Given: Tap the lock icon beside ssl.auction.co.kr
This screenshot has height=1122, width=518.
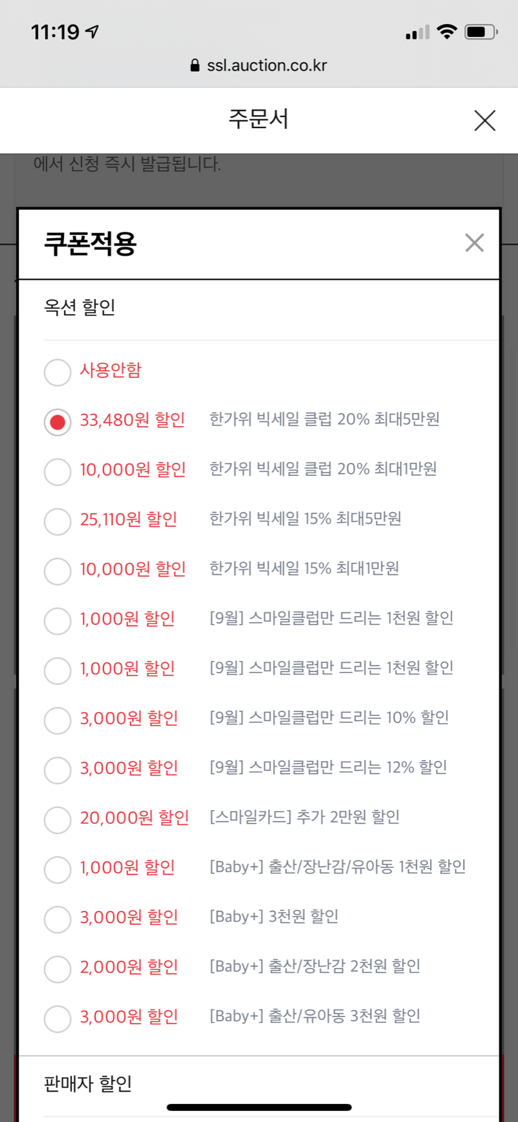Looking at the screenshot, I should pos(195,65).
